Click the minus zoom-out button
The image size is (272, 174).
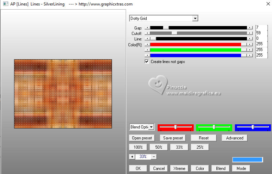tap(154, 157)
